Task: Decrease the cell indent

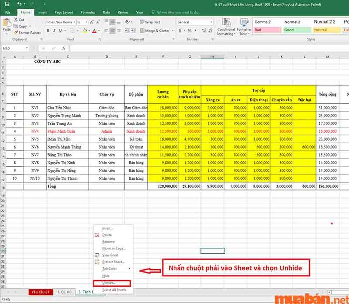Action: [x=127, y=31]
